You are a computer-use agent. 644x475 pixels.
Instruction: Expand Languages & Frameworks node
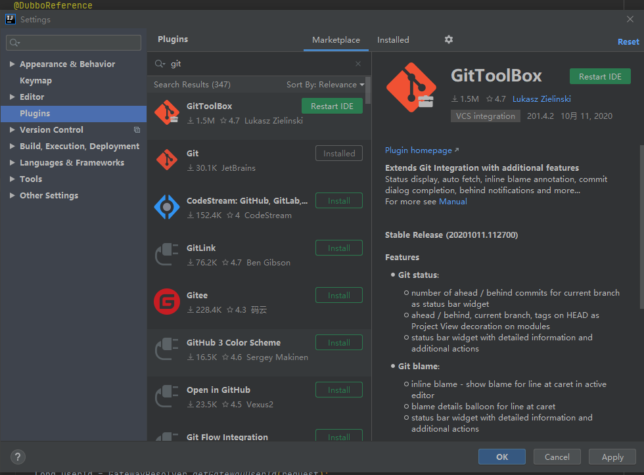tap(12, 162)
